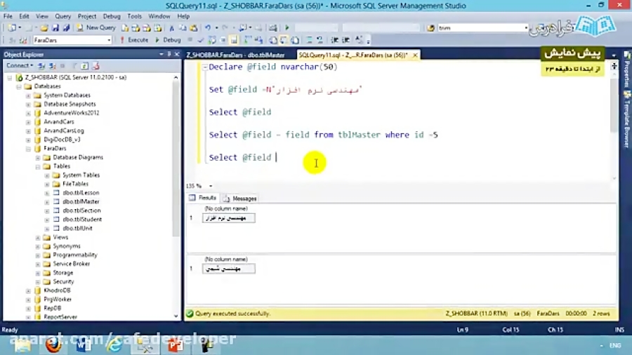Click the first result grid cell
Screen dimensions: 632x355
coord(228,218)
